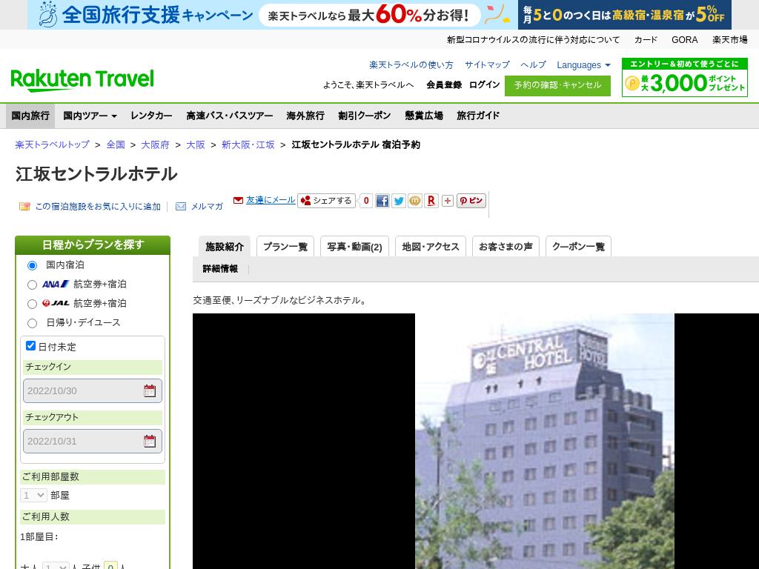Click the 新大阪・江坂 breadcrumb link
Viewport: 759px width, 569px height.
tap(248, 144)
